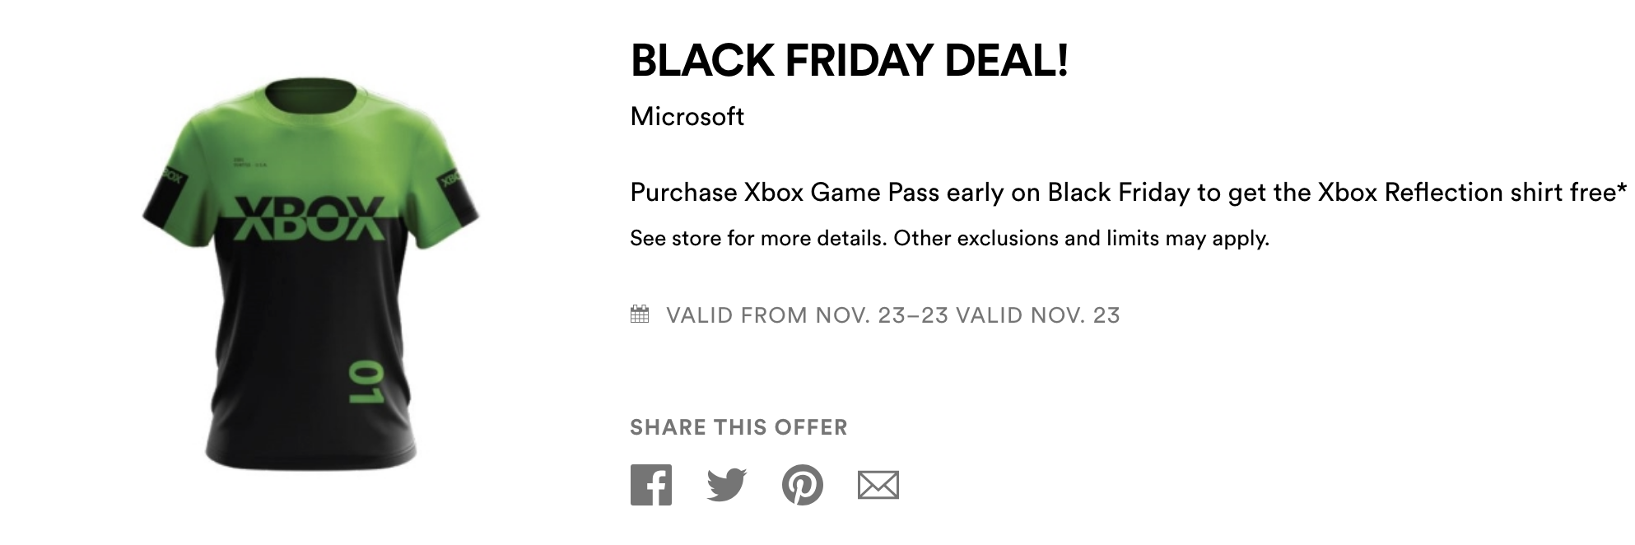Click the large XBOX logo on shirt chest
Viewport: 1635px width, 545px height.
310,218
